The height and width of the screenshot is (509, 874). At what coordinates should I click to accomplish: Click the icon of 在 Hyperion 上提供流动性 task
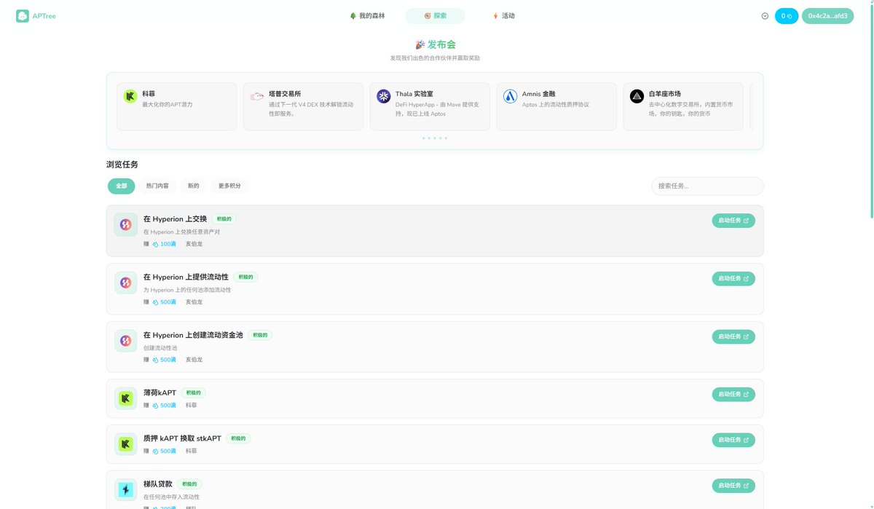pyautogui.click(x=126, y=283)
